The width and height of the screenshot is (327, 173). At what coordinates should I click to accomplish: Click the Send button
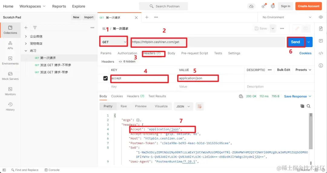tap(296, 42)
